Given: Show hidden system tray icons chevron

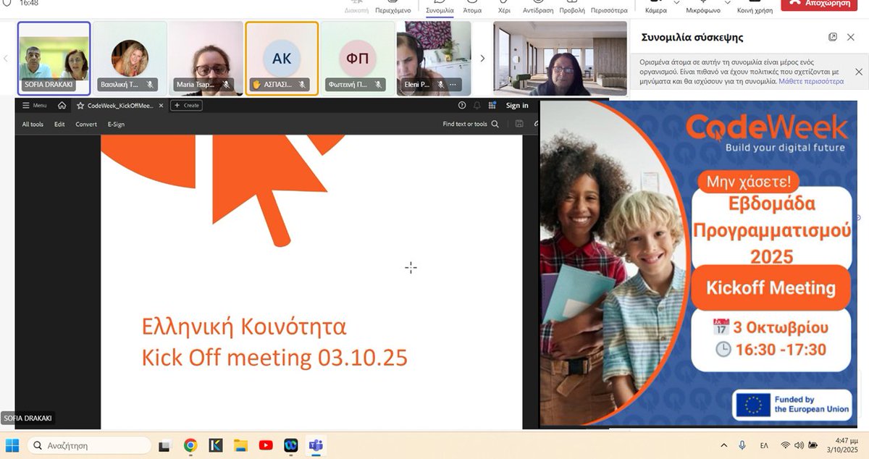Looking at the screenshot, I should coord(723,445).
